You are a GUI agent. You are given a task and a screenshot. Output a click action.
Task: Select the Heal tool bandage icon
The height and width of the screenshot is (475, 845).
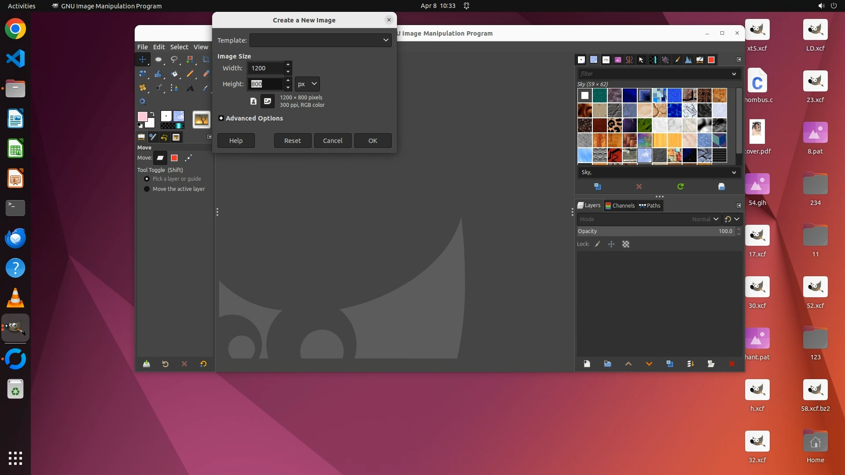click(143, 88)
